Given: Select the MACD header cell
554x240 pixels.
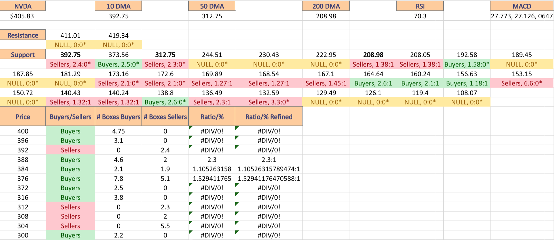Looking at the screenshot, I should (522, 6).
